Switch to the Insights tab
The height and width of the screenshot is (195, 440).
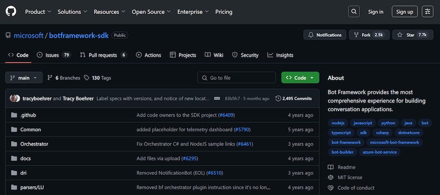tap(280, 55)
